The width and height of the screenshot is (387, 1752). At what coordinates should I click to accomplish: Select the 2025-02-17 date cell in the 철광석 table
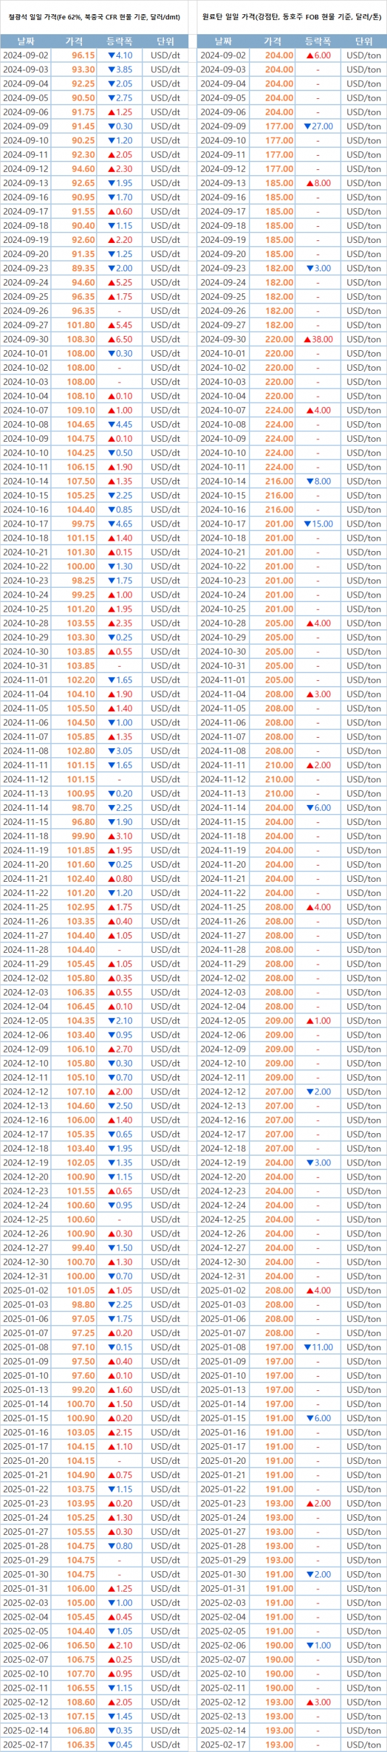[x=26, y=1744]
